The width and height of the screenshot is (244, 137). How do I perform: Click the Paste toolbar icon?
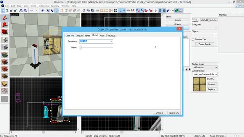(x=92, y=11)
